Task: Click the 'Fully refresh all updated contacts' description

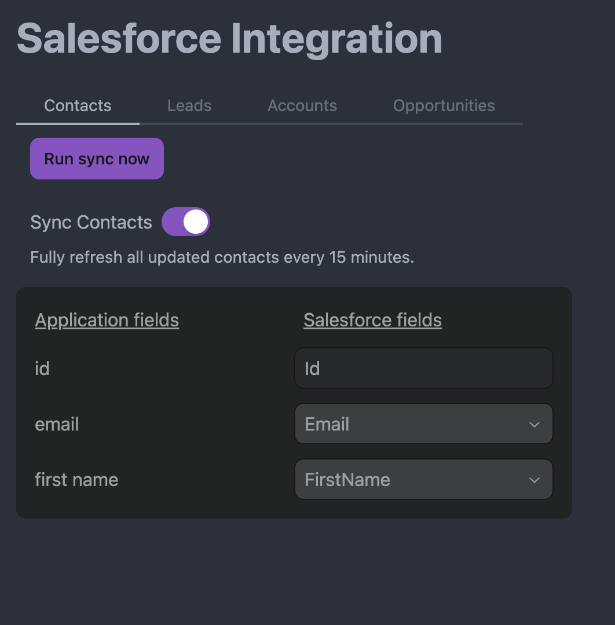Action: pyautogui.click(x=222, y=258)
